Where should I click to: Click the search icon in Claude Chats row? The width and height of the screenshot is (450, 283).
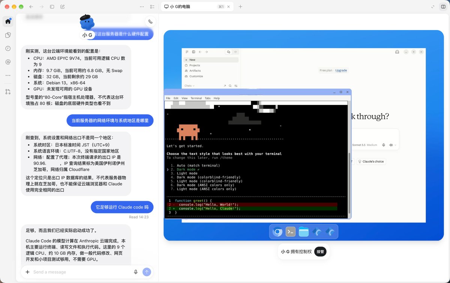tap(230, 86)
